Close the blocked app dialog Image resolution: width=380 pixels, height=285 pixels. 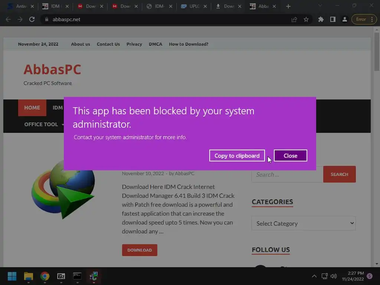290,155
